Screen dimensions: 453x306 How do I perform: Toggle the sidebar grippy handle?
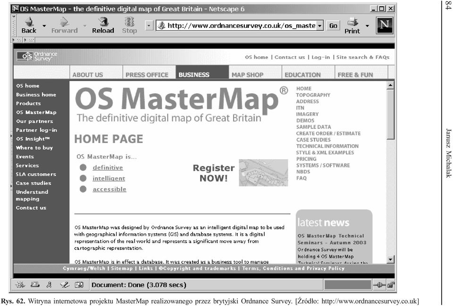tap(11, 161)
